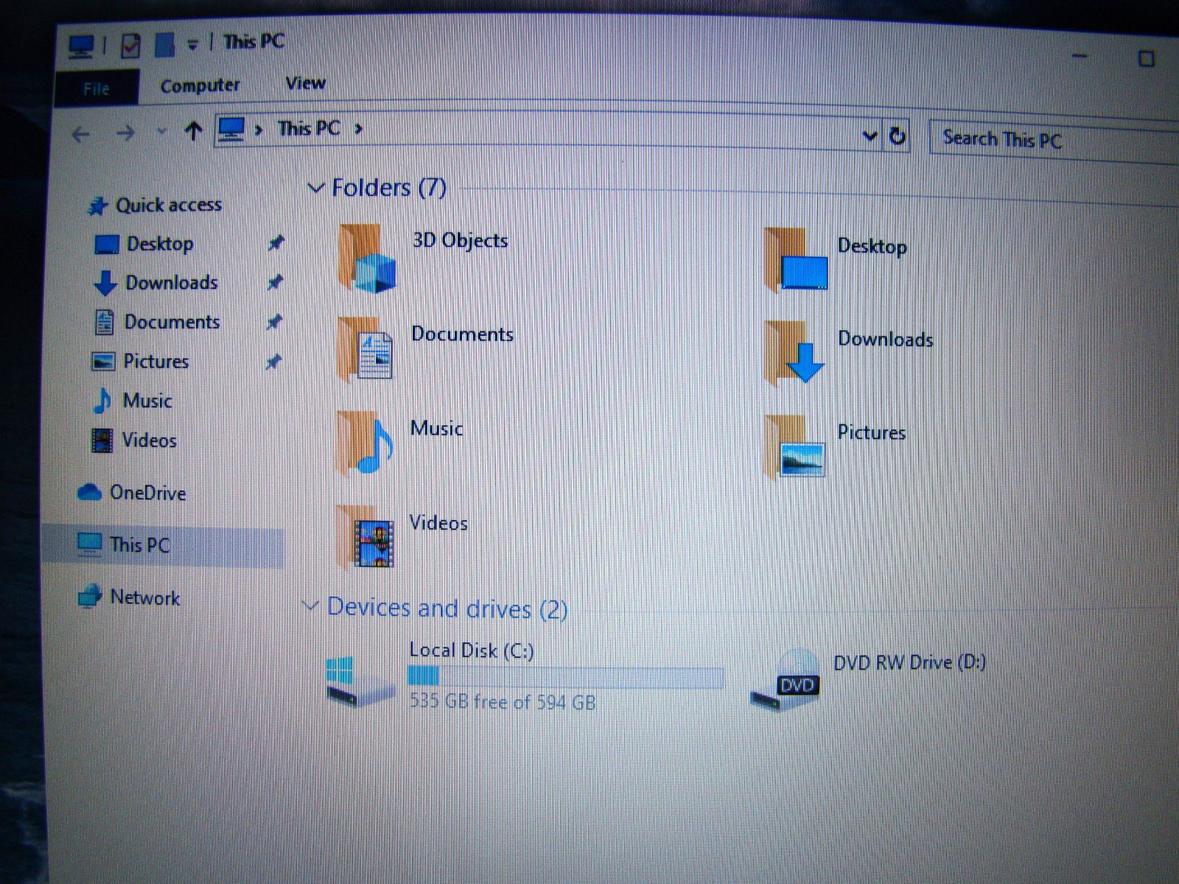The height and width of the screenshot is (884, 1179).
Task: Click the 'DVD RW Drive (D:)' label
Action: 909,662
